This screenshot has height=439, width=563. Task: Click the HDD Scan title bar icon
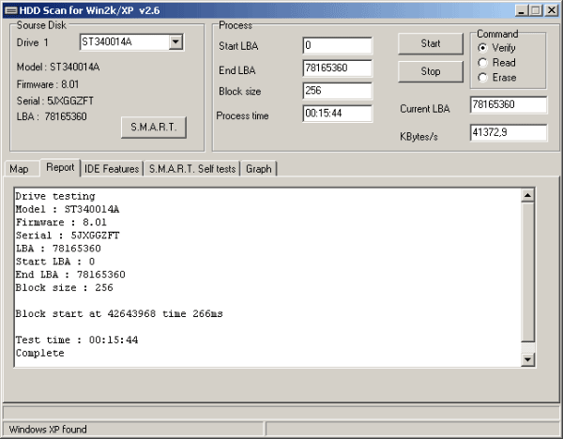point(10,10)
